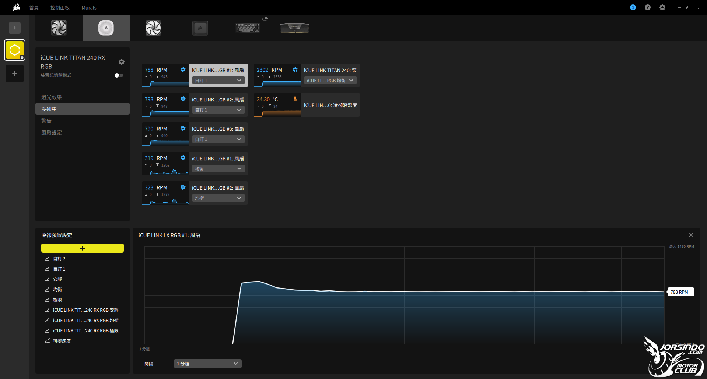Click the 最大 1470 RPM graph label
Image resolution: width=707 pixels, height=379 pixels.
682,247
